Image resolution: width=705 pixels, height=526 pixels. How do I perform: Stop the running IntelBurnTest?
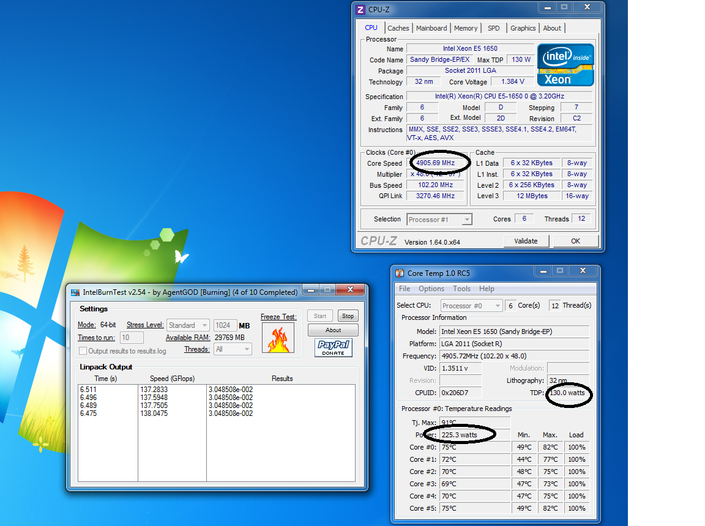[348, 316]
